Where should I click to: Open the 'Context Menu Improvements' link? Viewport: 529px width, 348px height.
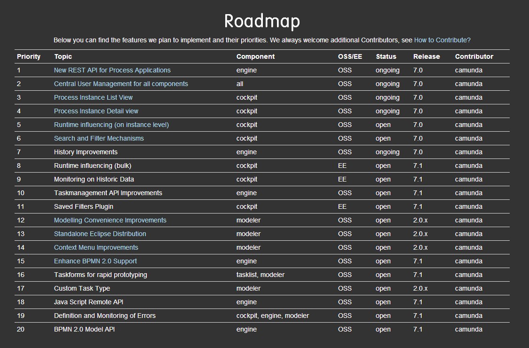96,247
